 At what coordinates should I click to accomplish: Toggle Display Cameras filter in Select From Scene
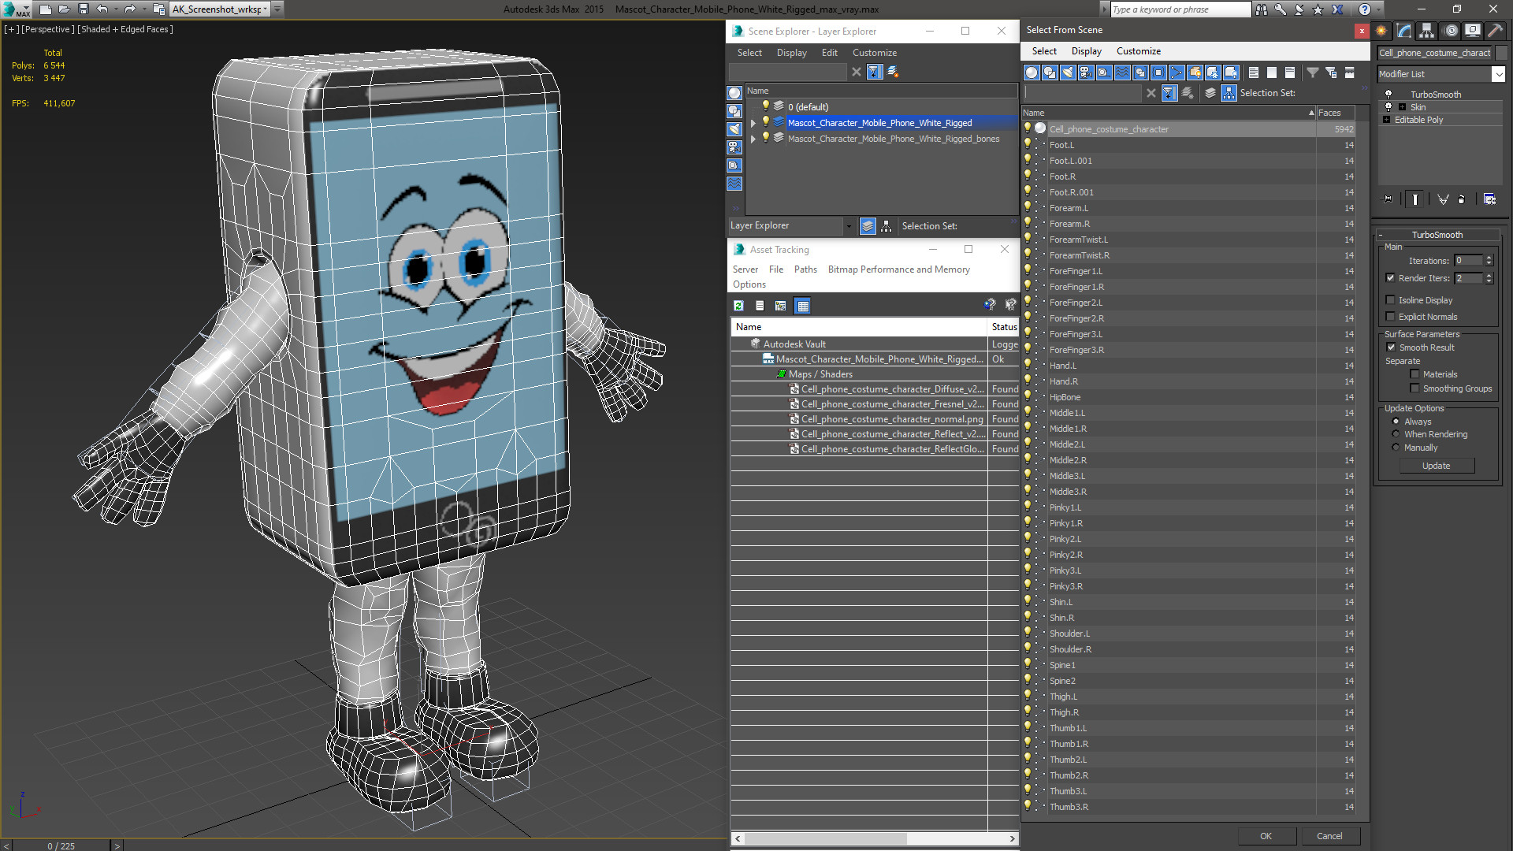click(x=1086, y=72)
